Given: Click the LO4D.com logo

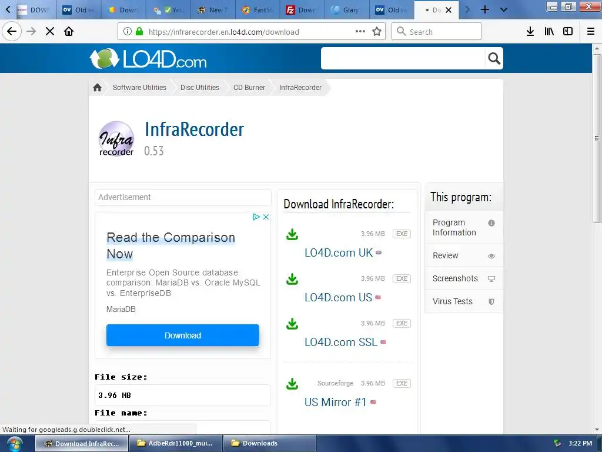Looking at the screenshot, I should (148, 59).
